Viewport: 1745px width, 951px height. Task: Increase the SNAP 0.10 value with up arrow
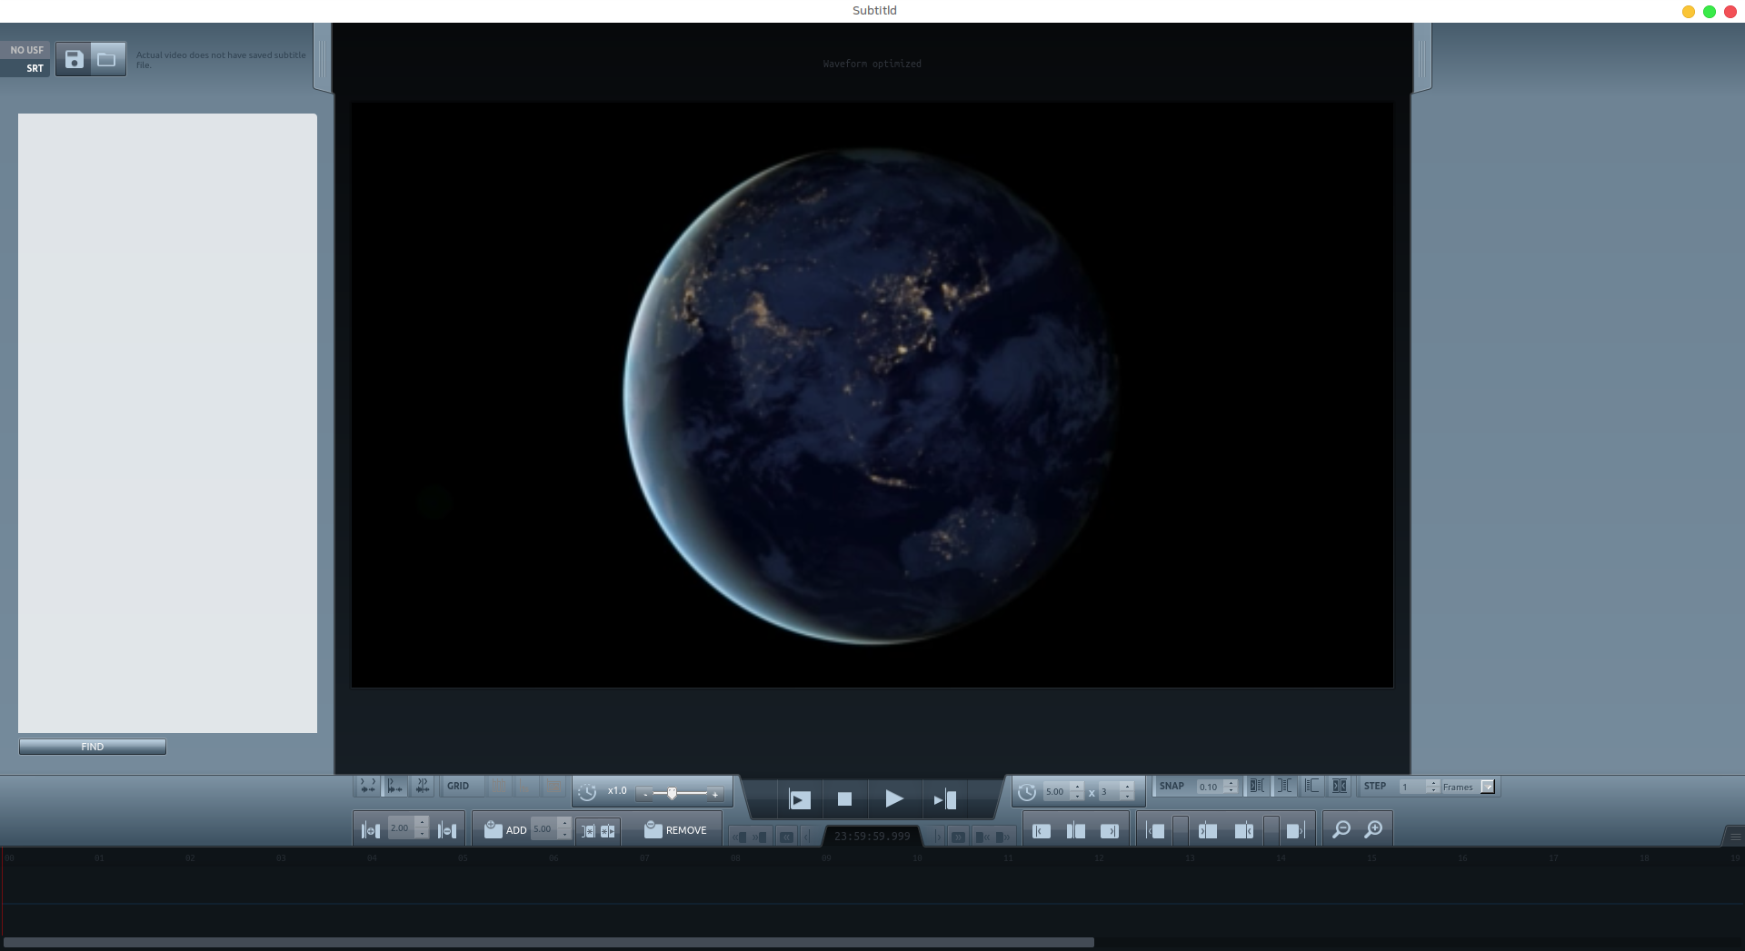coord(1231,783)
